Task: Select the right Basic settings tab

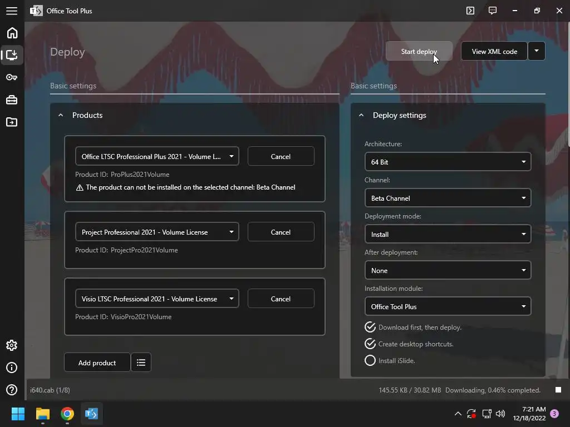Action: (374, 86)
